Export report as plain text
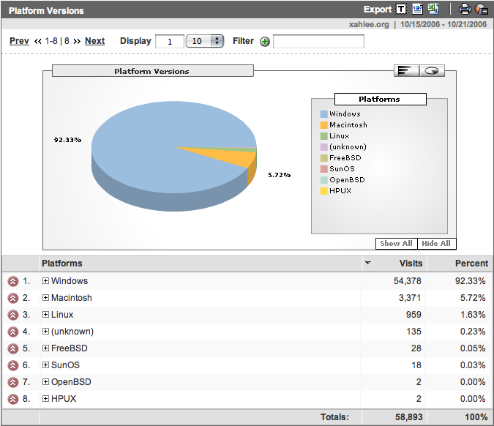Image resolution: width=494 pixels, height=426 pixels. 401,10
